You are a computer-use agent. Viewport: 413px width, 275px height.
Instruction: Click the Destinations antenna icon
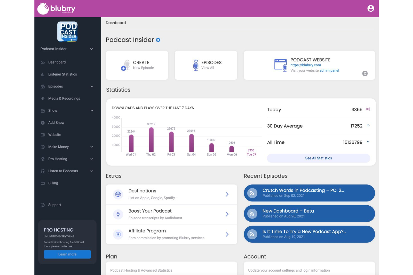click(118, 194)
